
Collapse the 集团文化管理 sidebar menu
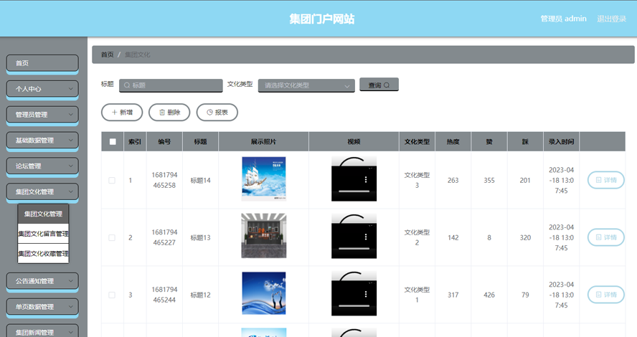tap(42, 191)
